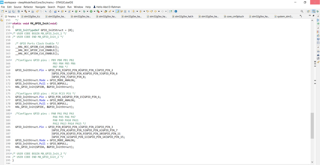The image size is (320, 165).
Task: Collapse the comment fold at line 165
Action: (11, 60)
